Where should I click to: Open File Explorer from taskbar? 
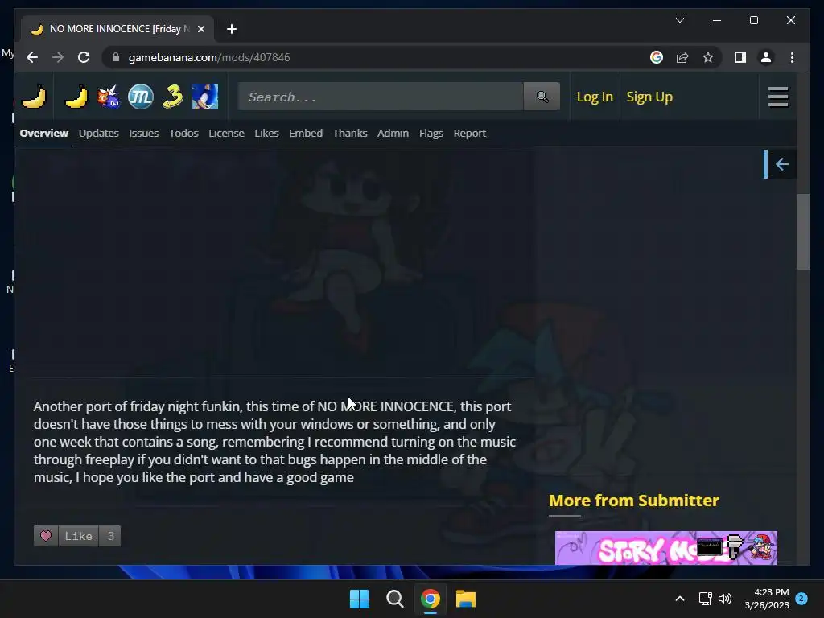[465, 599]
